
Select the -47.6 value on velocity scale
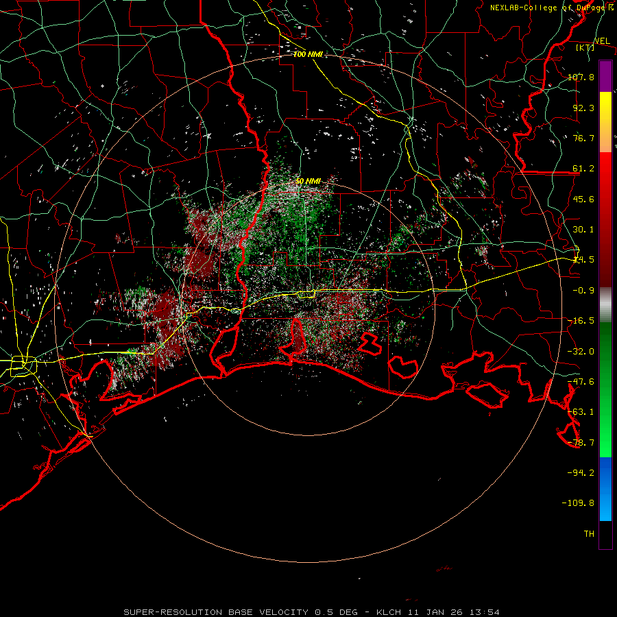coord(581,381)
